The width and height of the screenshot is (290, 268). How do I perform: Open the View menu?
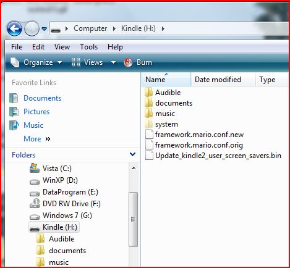point(62,47)
